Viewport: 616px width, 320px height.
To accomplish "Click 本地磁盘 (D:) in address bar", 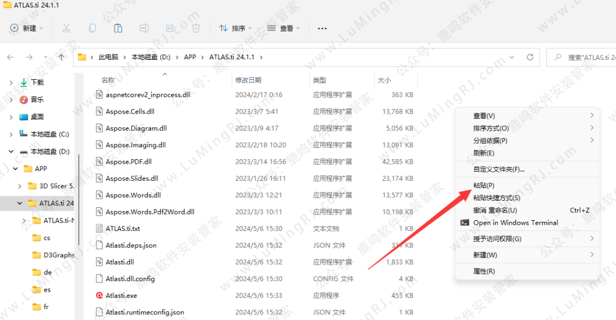I will 151,57.
